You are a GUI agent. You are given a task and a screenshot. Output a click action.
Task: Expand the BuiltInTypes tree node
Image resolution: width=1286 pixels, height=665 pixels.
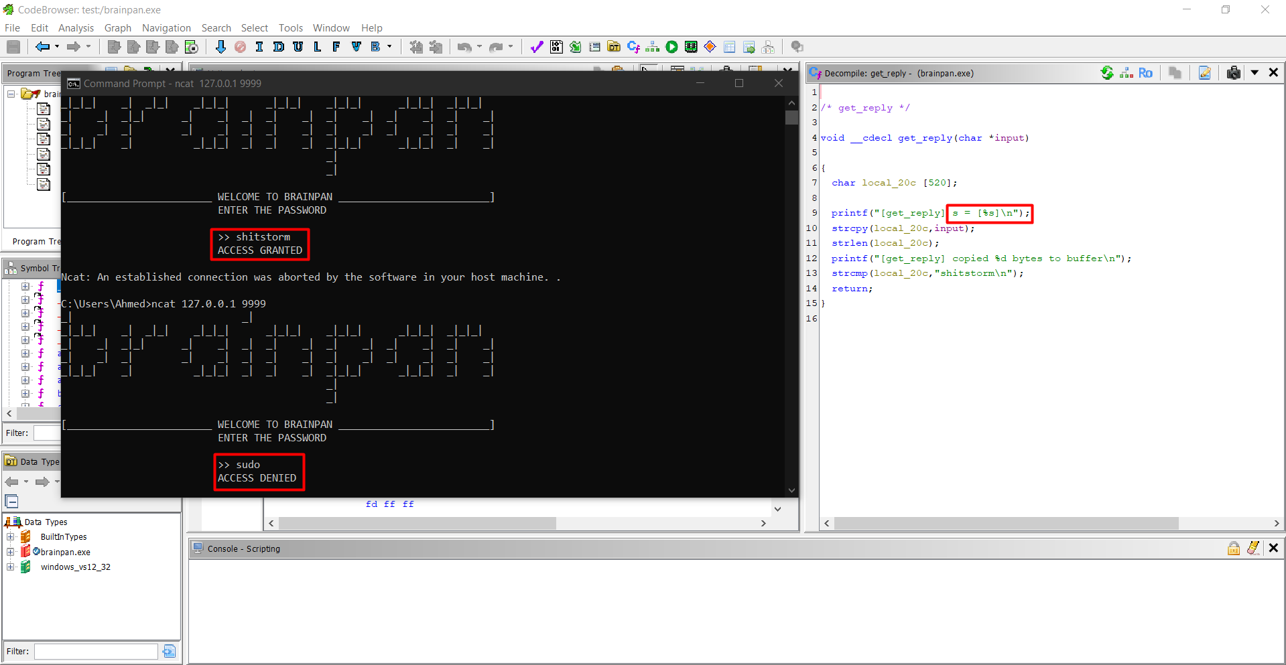pos(10,537)
